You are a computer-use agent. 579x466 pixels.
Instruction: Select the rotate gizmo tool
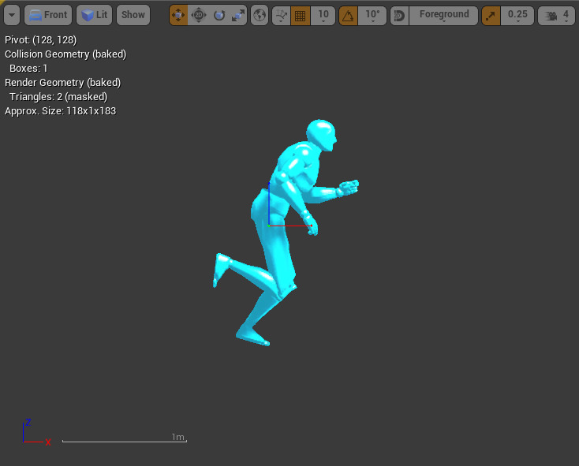click(x=219, y=15)
